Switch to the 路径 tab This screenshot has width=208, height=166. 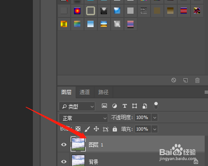point(104,92)
